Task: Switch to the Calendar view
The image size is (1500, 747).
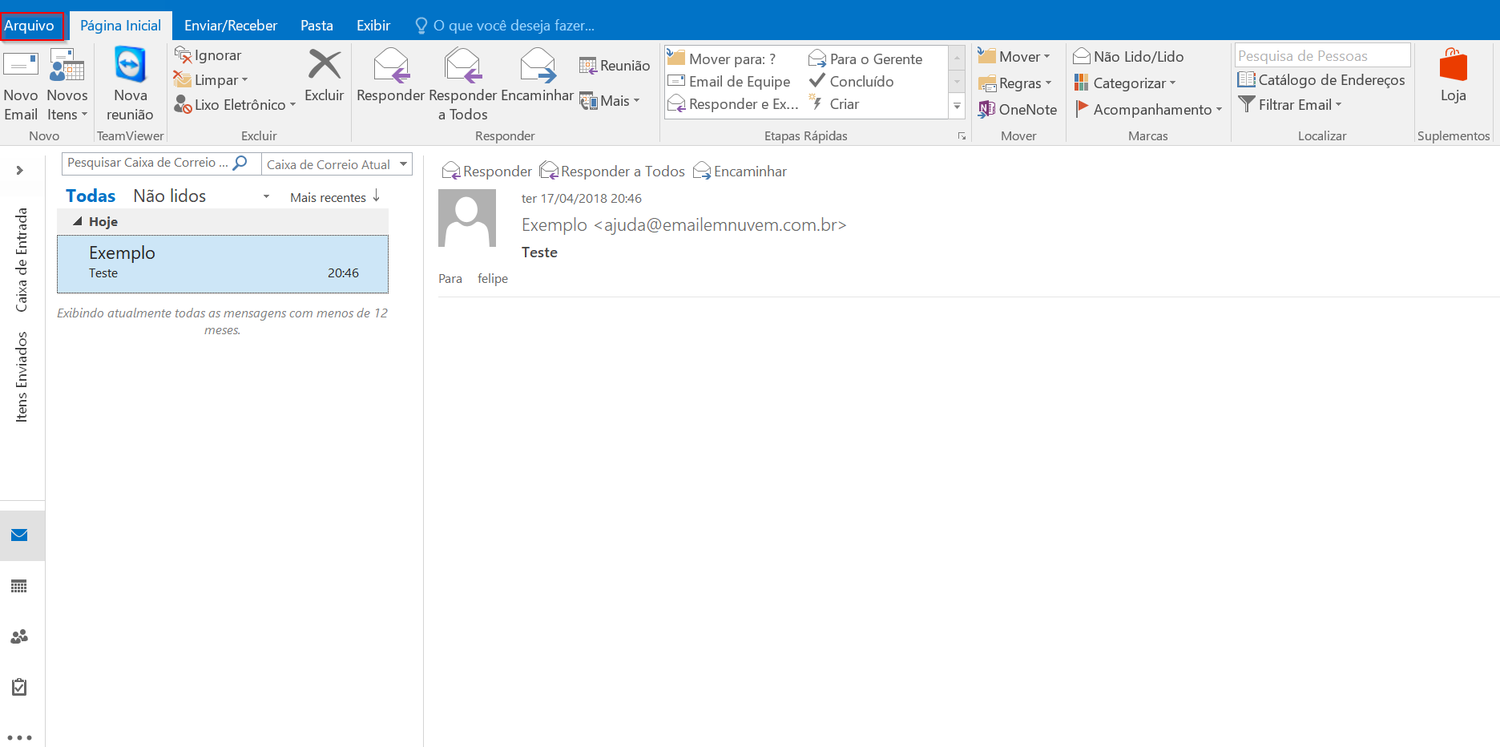Action: [x=20, y=586]
